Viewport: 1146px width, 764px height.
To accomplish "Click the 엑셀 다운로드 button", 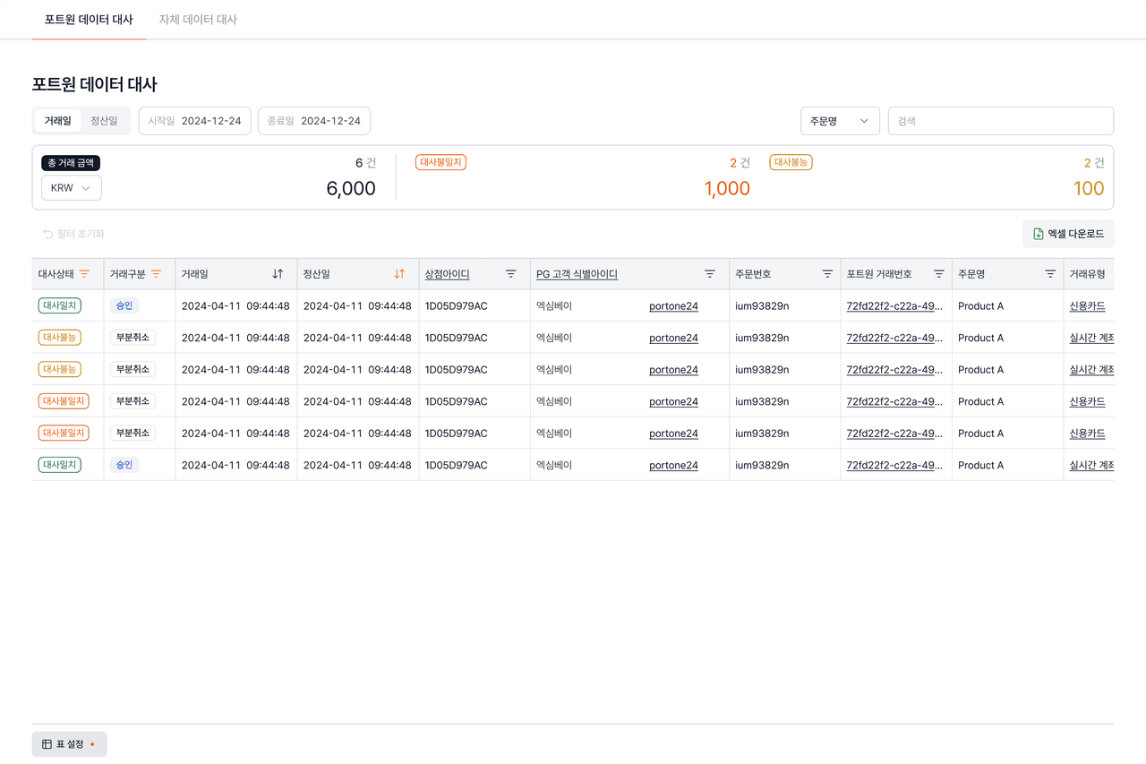I will (1067, 234).
